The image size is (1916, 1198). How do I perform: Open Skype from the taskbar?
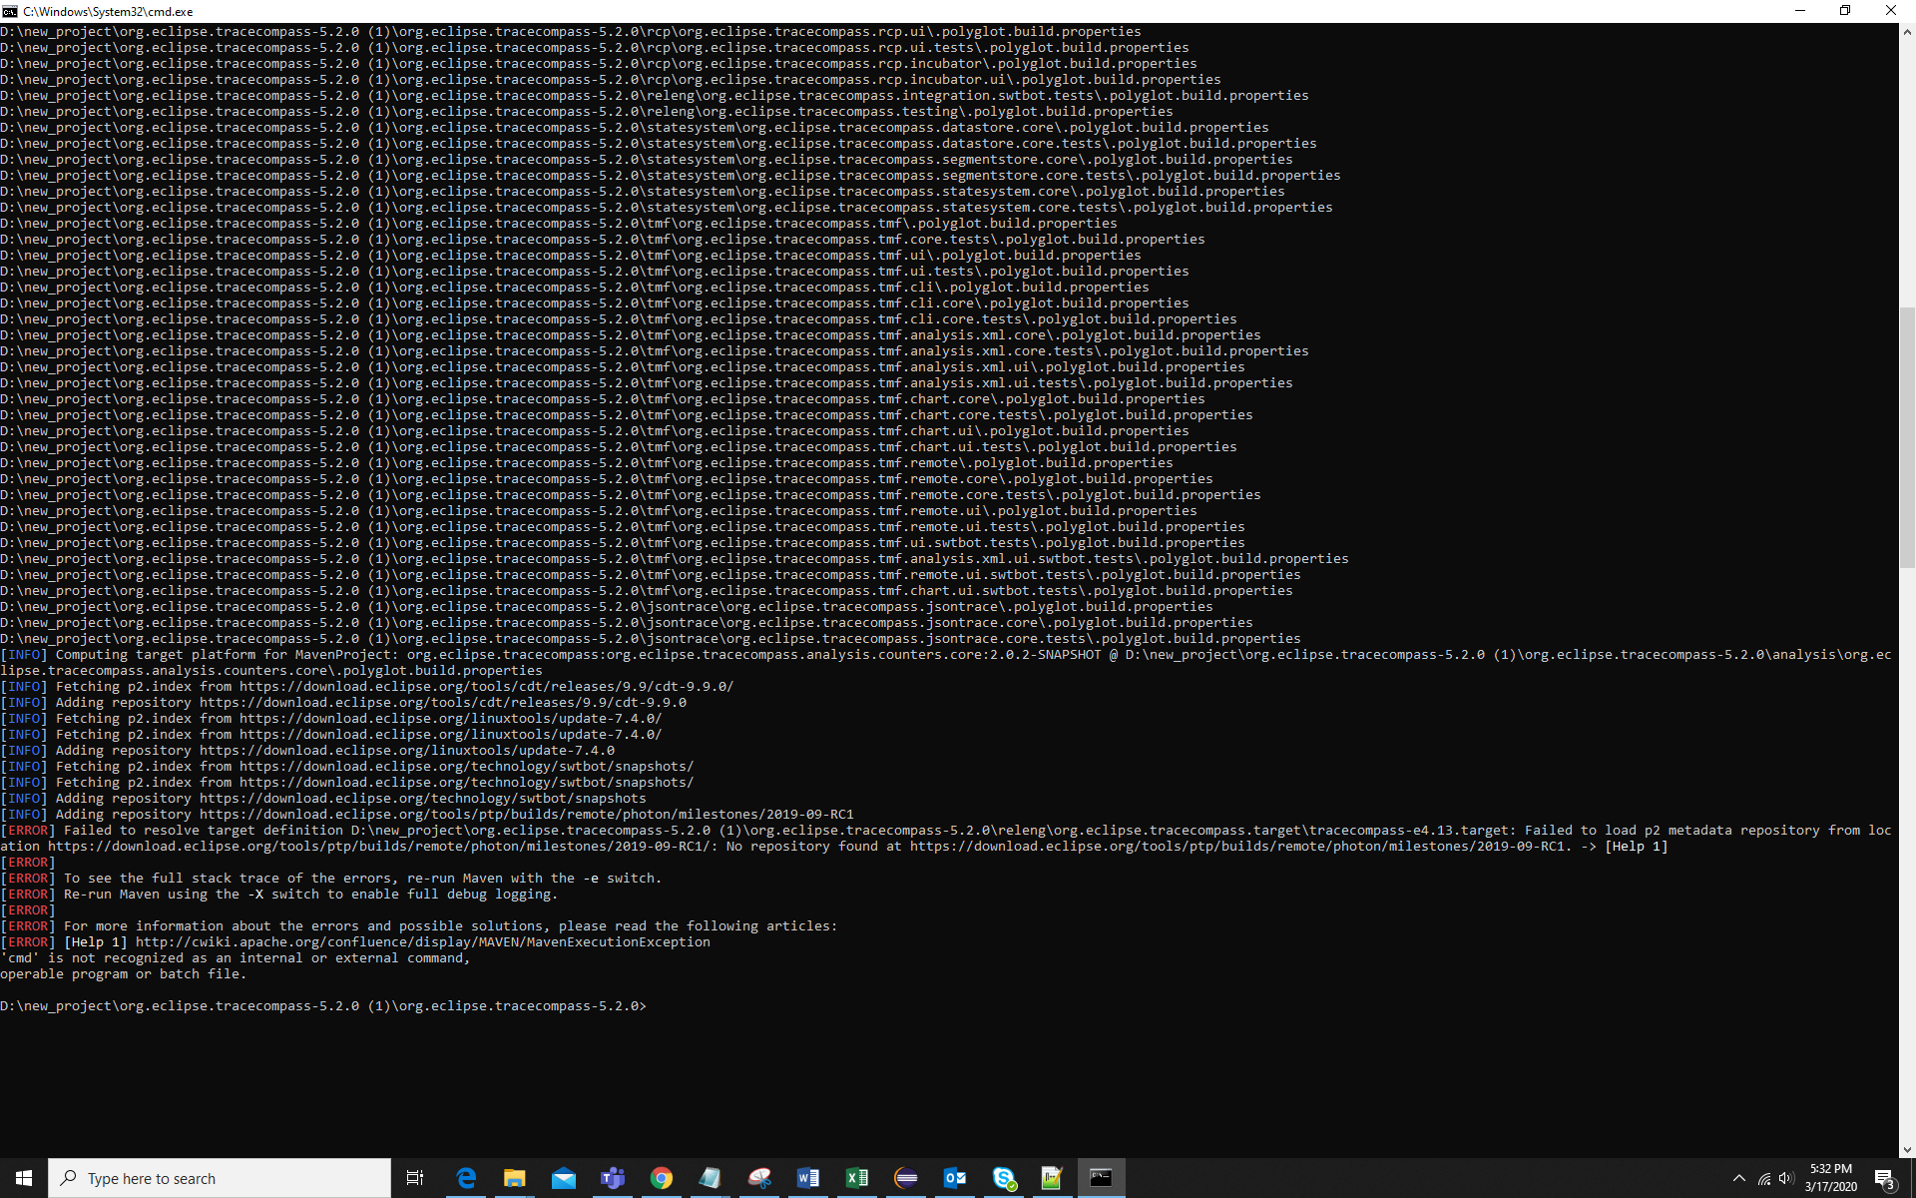(x=1004, y=1178)
